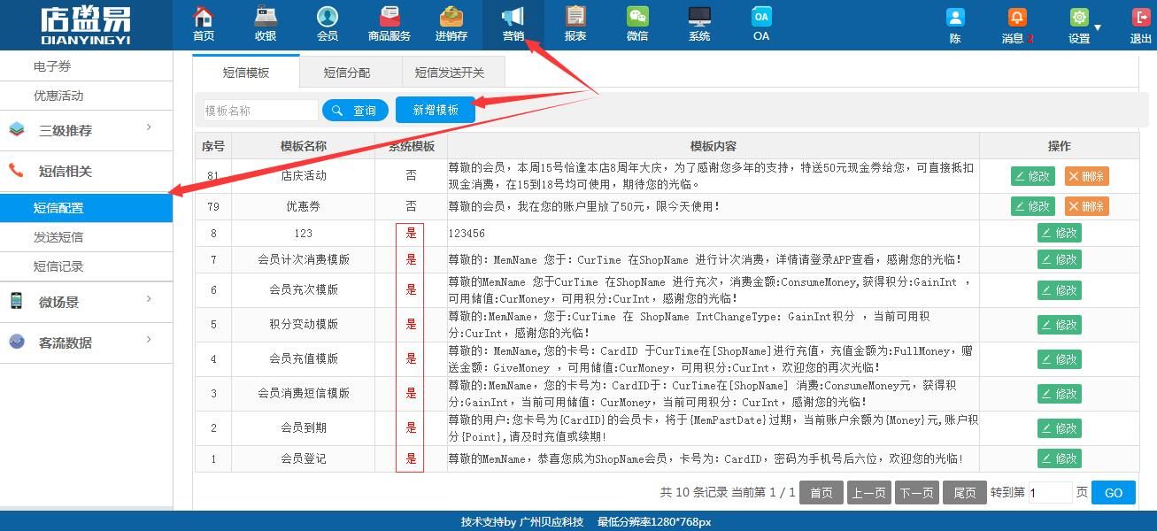Click 修改 for 会员充次模版

(x=1060, y=290)
